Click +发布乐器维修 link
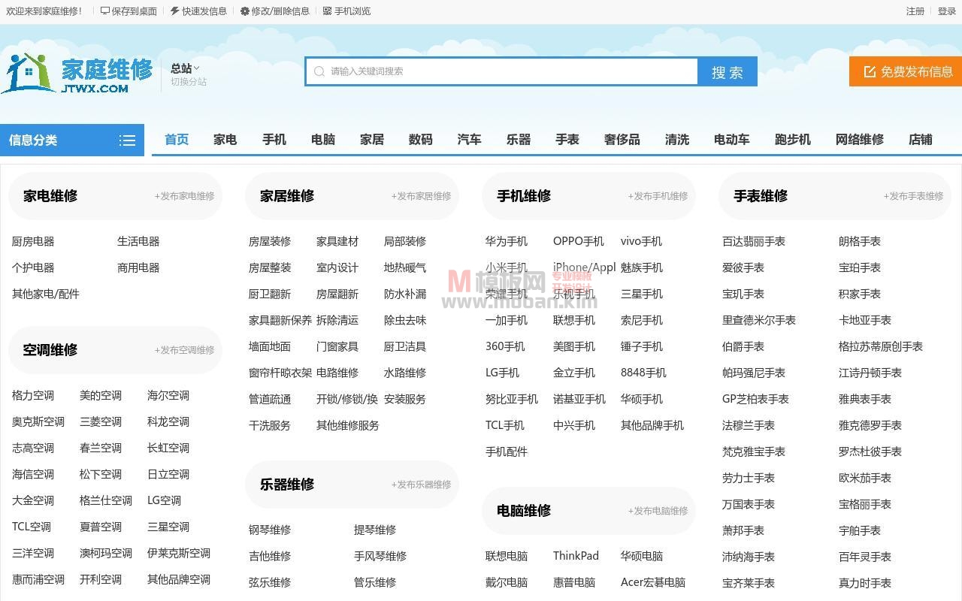 [421, 485]
